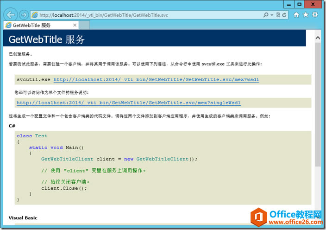Refresh the page with the reload icon
Screen dimensions: 326x230
click(x=284, y=15)
